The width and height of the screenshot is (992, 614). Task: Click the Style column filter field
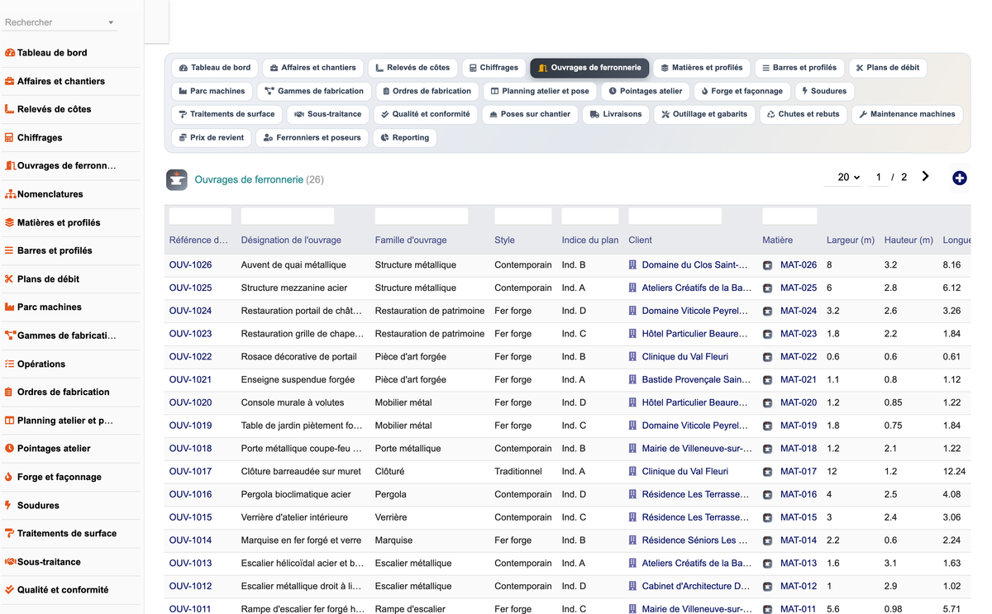523,217
